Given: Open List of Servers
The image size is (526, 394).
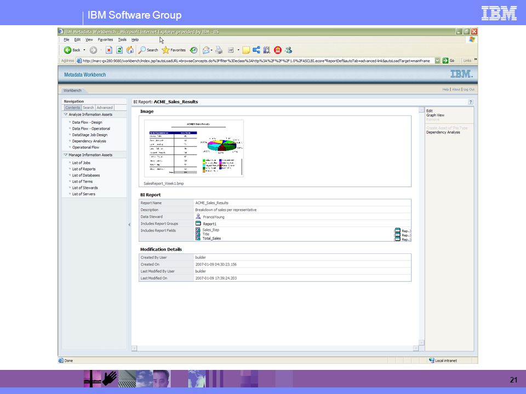Looking at the screenshot, I should click(83, 194).
